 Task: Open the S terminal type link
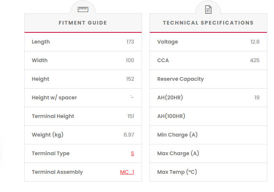click(132, 153)
